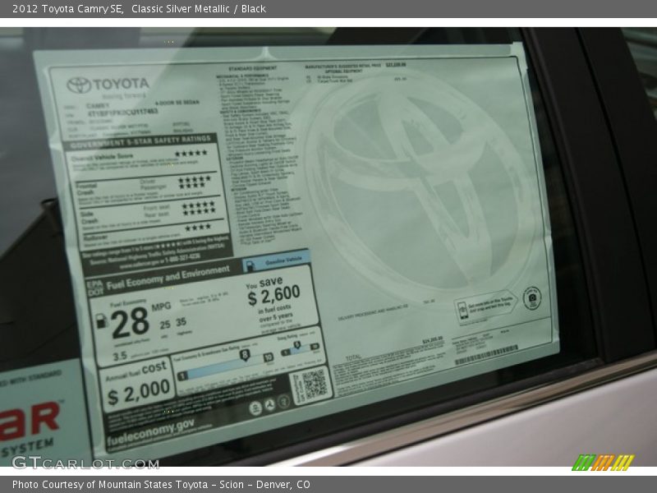
Task: Click the Toyota logo on the sticker
Action: click(x=80, y=82)
